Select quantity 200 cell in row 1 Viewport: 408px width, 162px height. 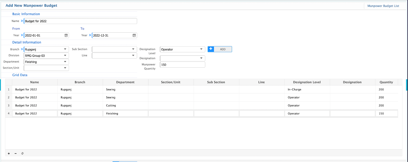point(386,90)
